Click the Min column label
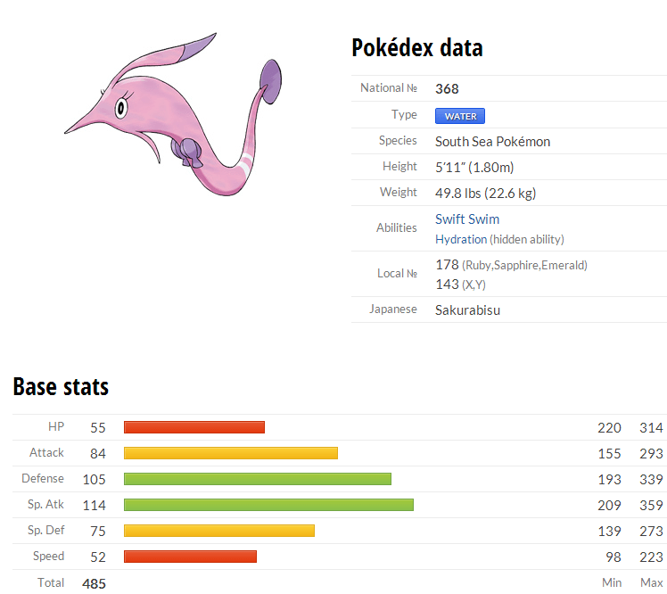The height and width of the screenshot is (594, 667). click(x=612, y=582)
